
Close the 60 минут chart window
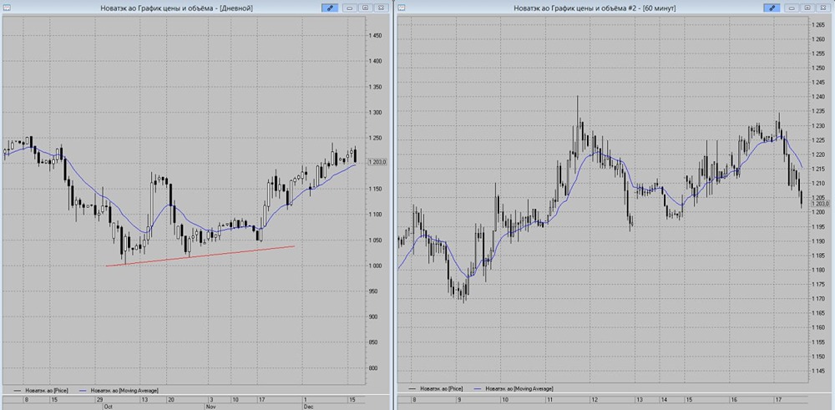[x=822, y=8]
